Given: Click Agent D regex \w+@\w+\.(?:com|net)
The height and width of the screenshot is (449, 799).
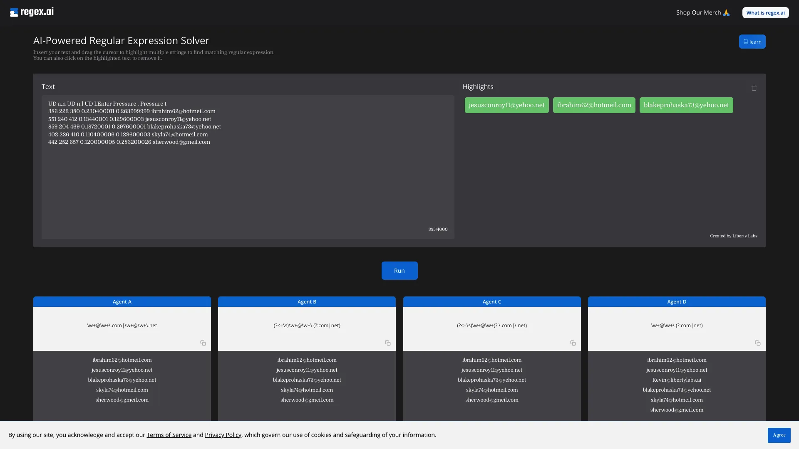Looking at the screenshot, I should (677, 326).
